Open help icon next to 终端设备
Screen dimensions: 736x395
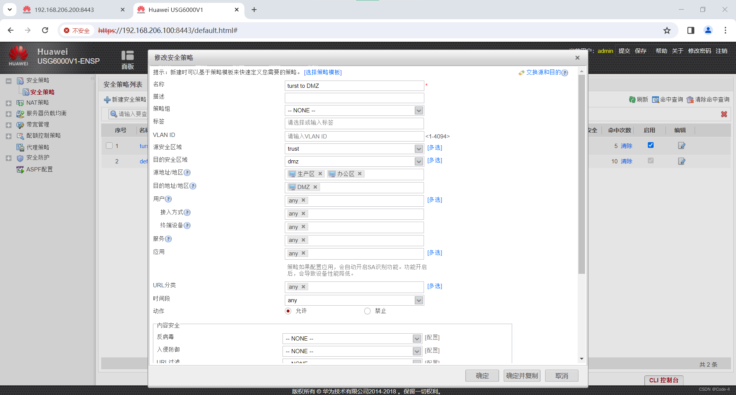187,225
